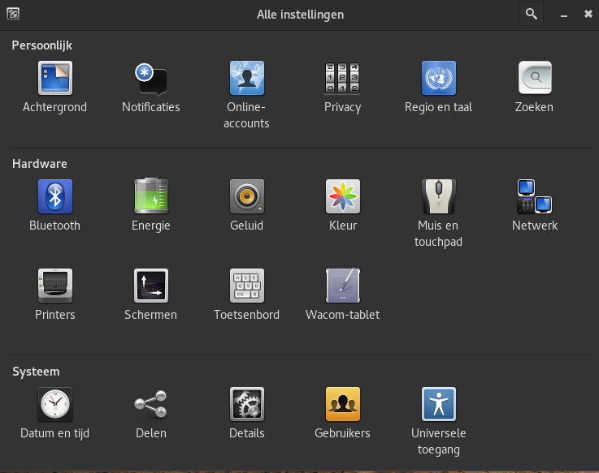Open Schermen display settings
This screenshot has width=599, height=473.
click(x=151, y=295)
